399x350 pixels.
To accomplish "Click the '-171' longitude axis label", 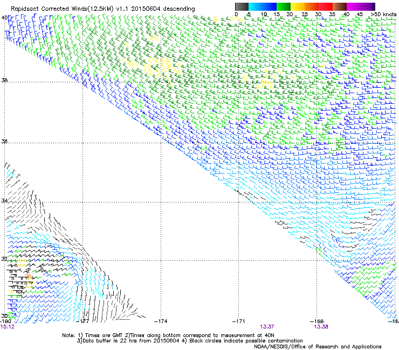I will click(239, 321).
